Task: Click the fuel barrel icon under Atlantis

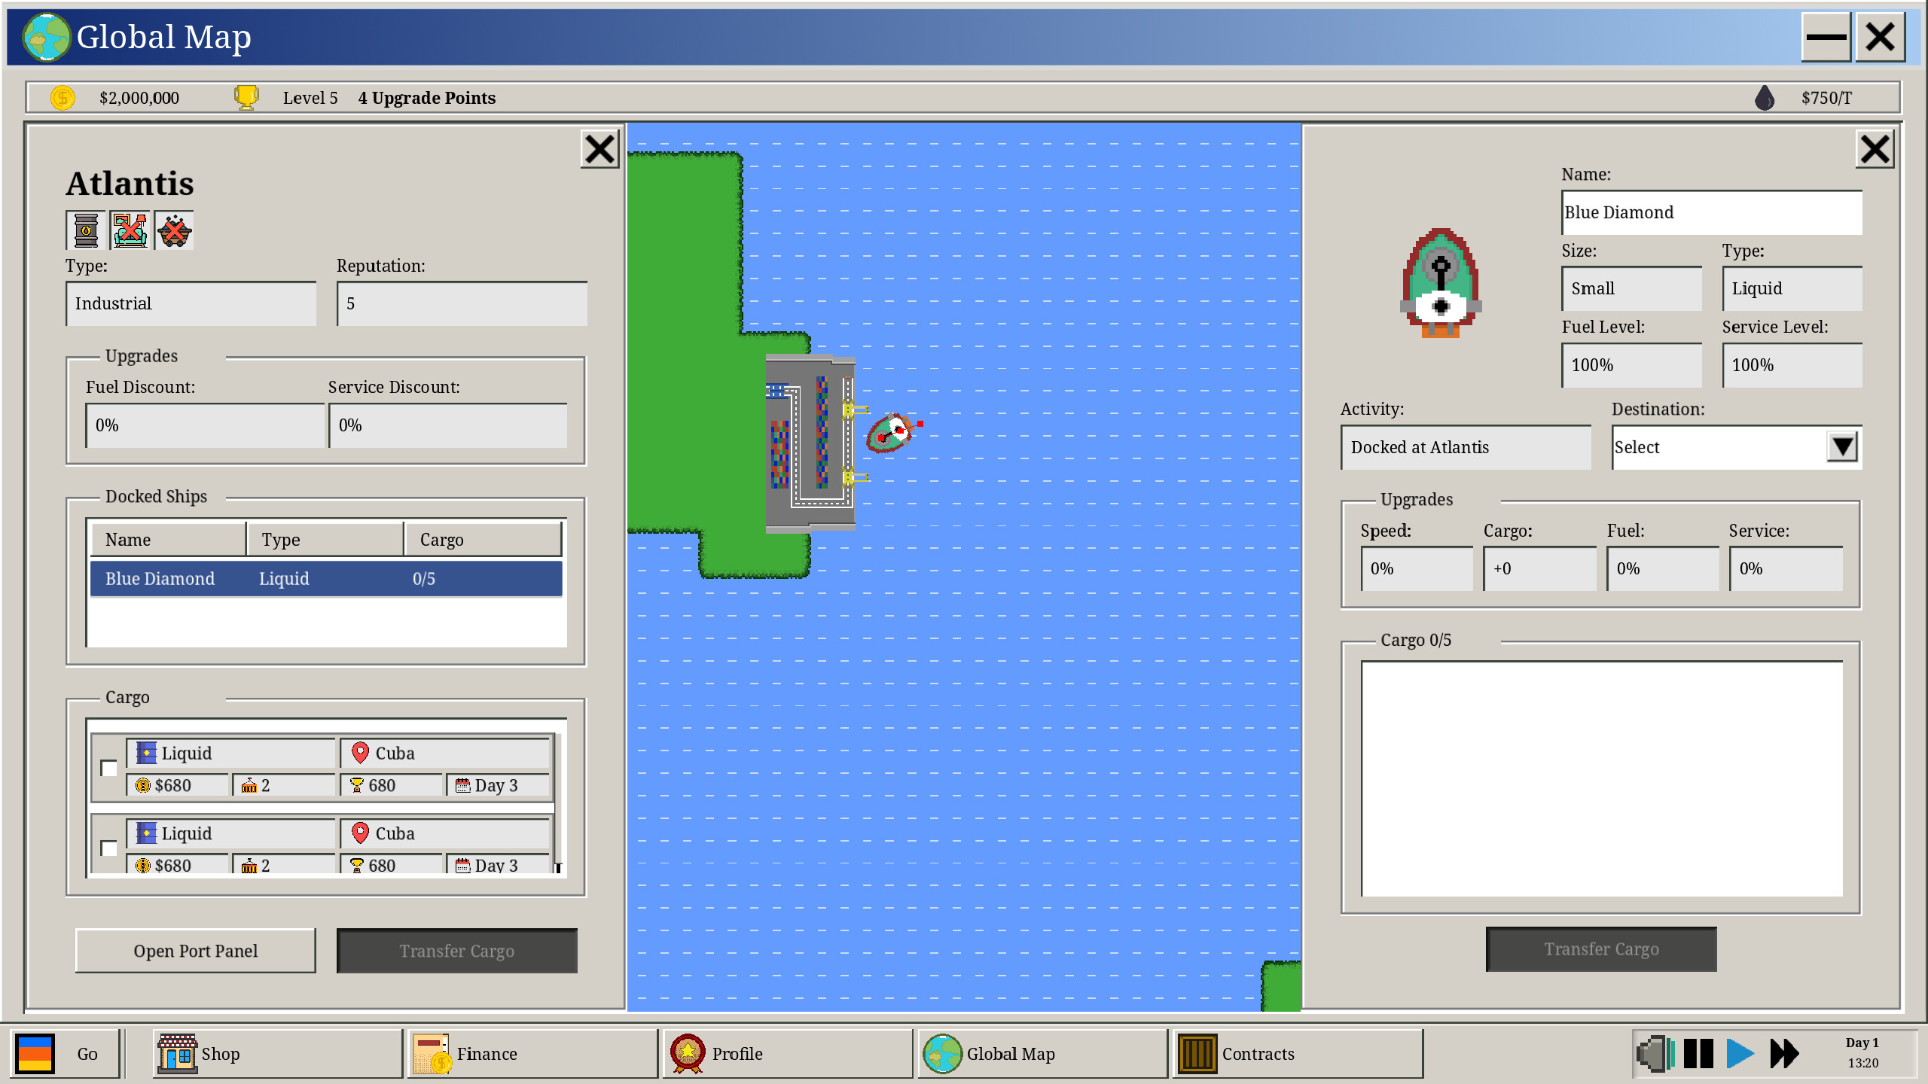Action: coord(86,230)
